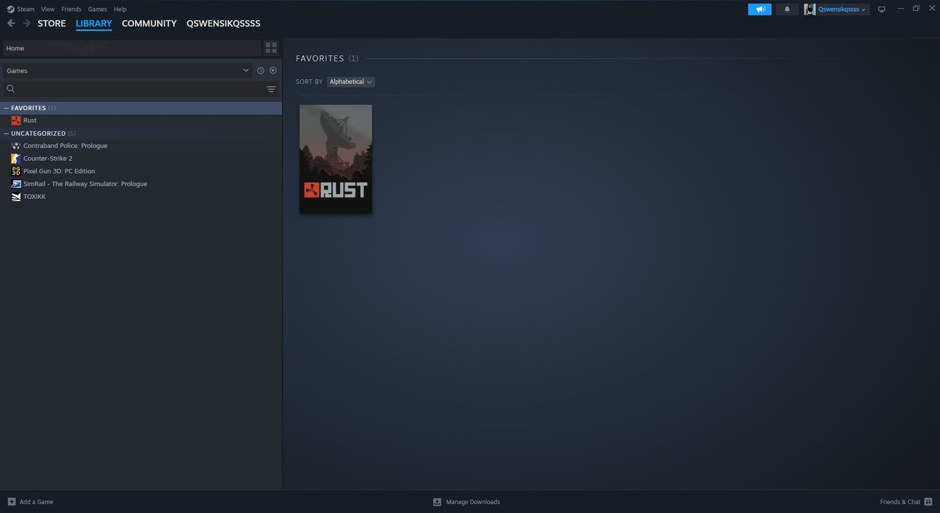Image resolution: width=940 pixels, height=513 pixels.
Task: Click the SimRail game icon
Action: [x=16, y=184]
